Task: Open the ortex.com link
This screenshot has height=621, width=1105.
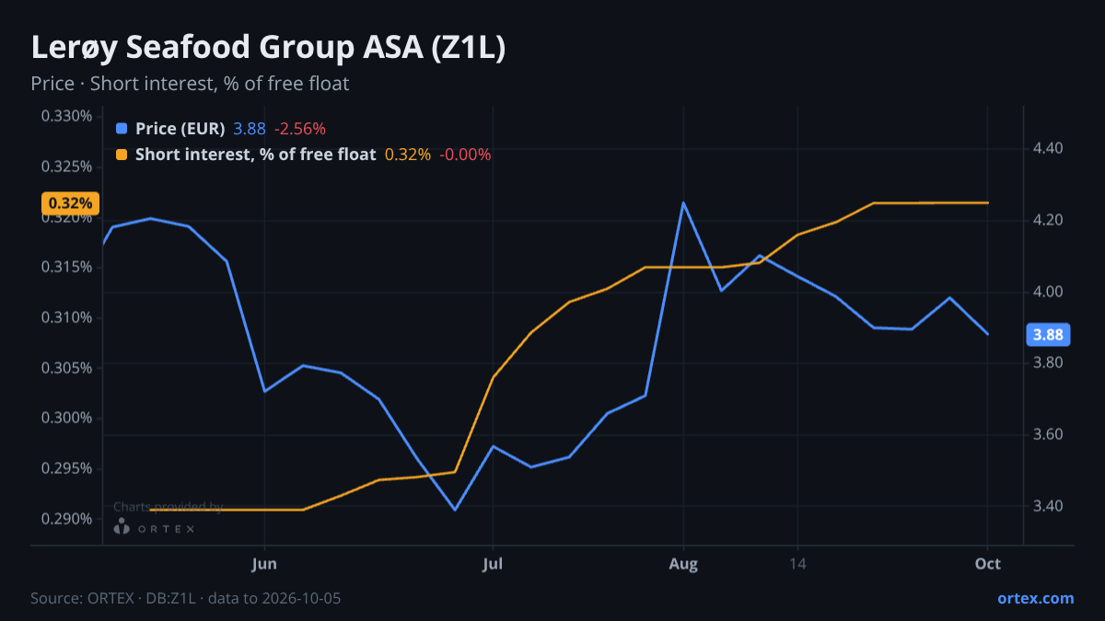Action: 1035,598
